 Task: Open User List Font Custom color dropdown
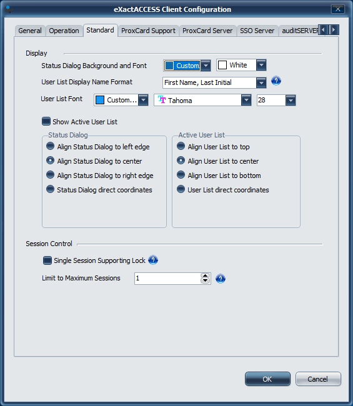143,100
